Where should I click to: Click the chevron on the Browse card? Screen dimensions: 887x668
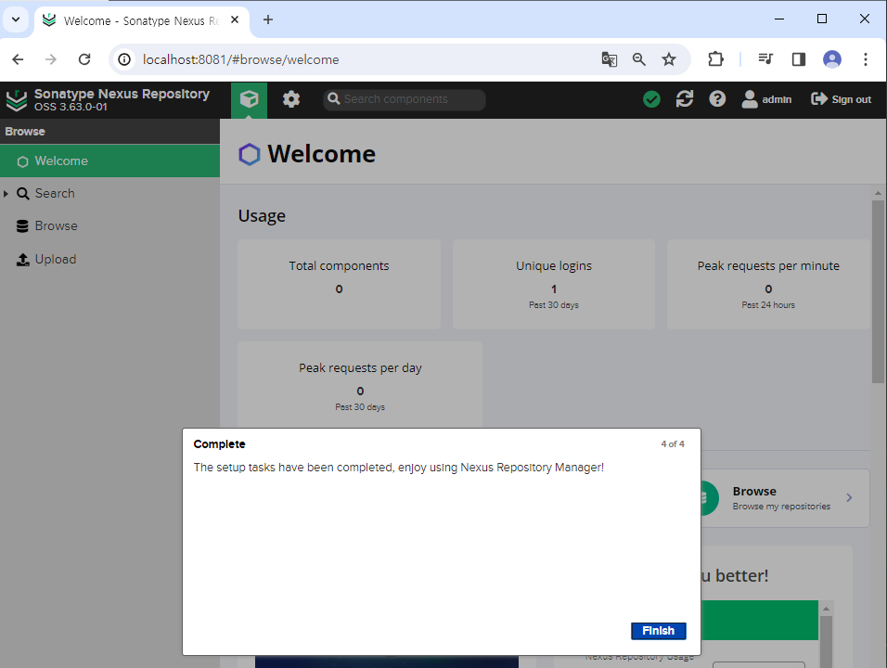click(849, 497)
